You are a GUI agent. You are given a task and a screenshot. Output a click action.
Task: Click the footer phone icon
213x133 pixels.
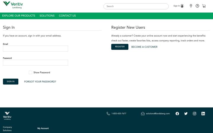[108, 113]
